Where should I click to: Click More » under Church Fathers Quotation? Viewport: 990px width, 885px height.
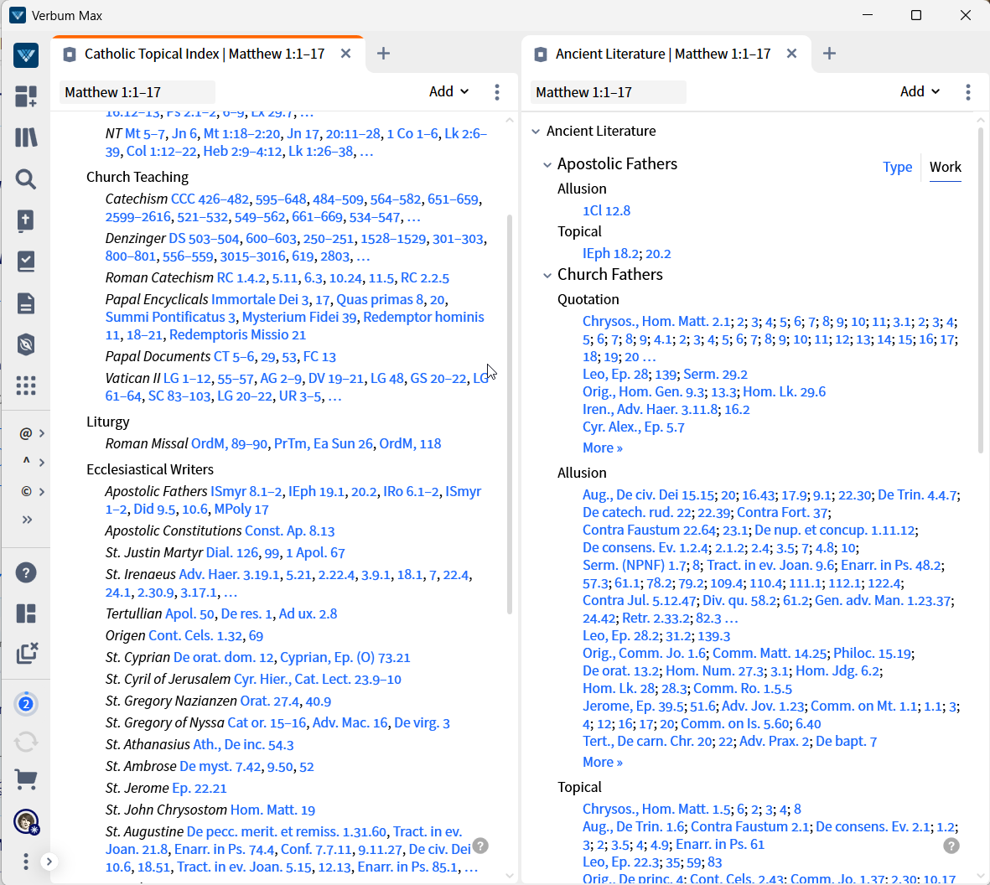point(603,448)
